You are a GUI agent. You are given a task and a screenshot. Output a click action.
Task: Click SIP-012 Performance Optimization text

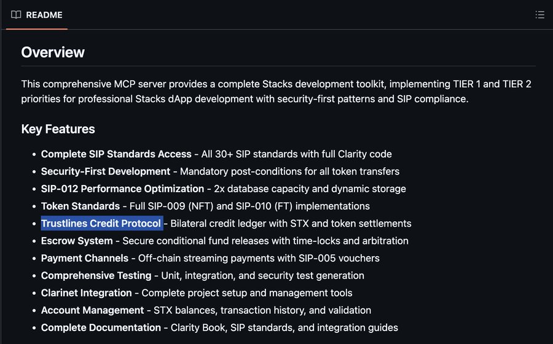tap(122, 189)
